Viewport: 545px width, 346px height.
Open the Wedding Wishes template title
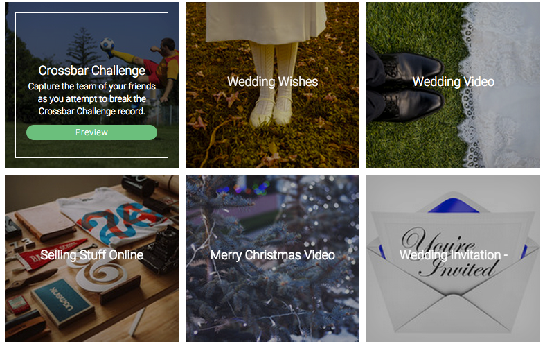(273, 81)
